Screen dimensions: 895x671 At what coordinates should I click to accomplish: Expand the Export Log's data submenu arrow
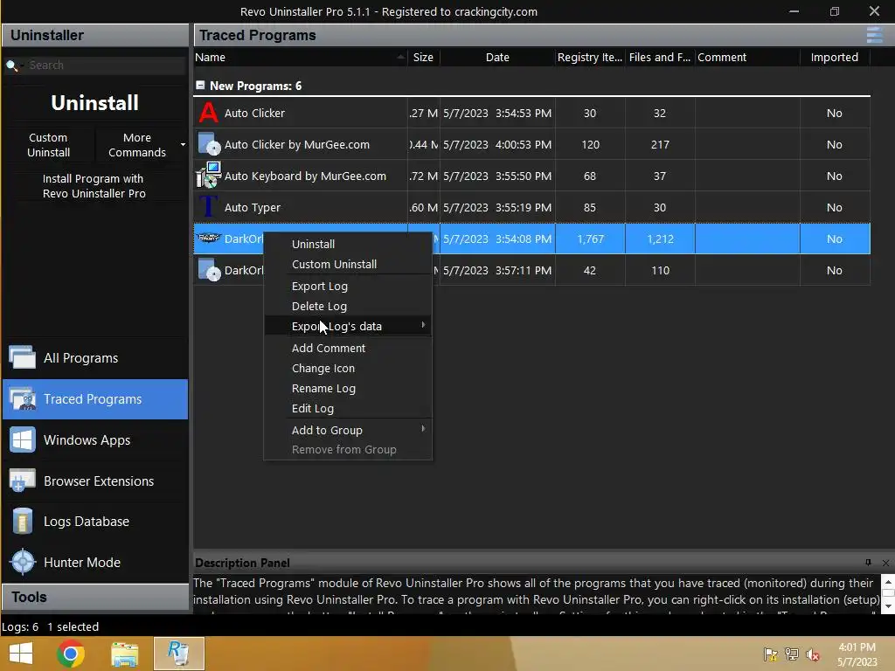(423, 325)
